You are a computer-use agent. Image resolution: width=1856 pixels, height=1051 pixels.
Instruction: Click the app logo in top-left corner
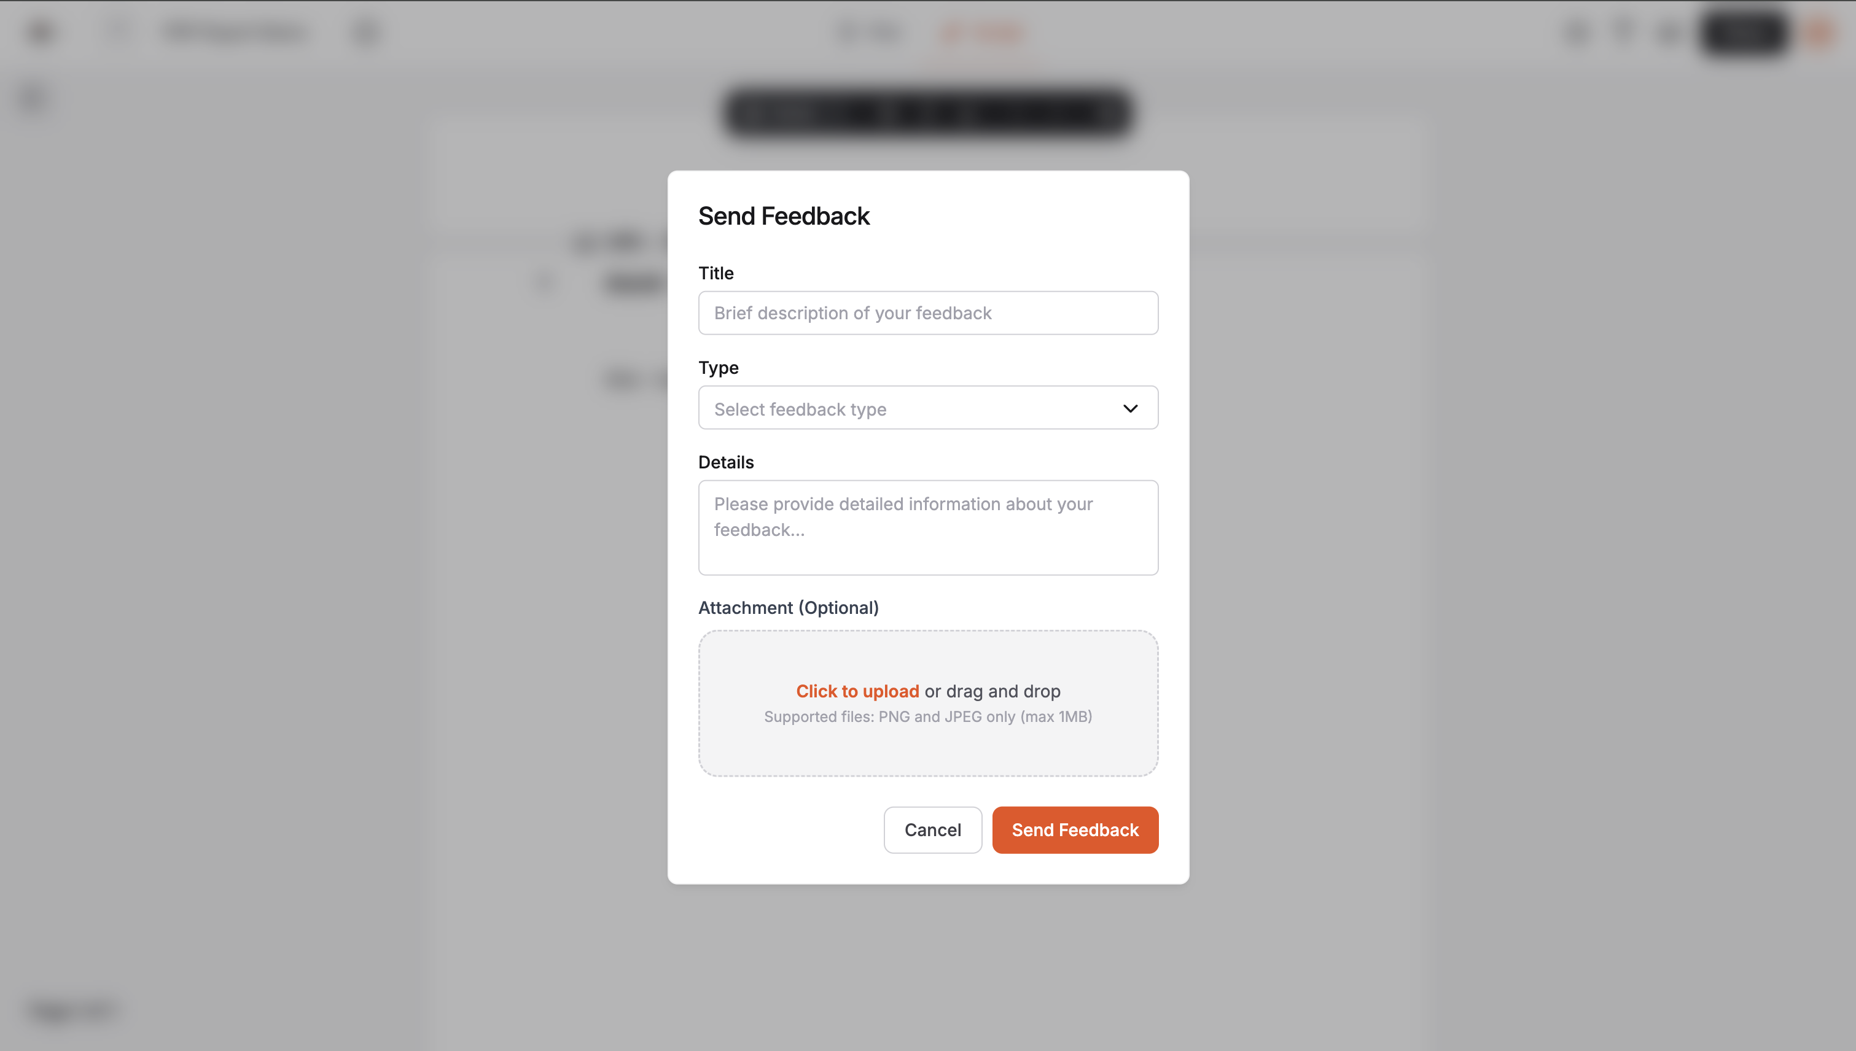click(x=41, y=32)
